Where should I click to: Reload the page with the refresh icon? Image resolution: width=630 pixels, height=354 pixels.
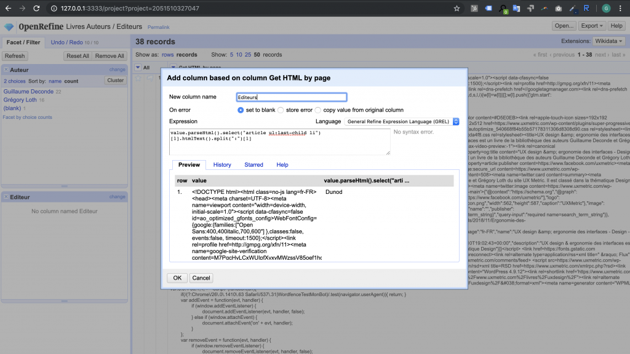(36, 8)
